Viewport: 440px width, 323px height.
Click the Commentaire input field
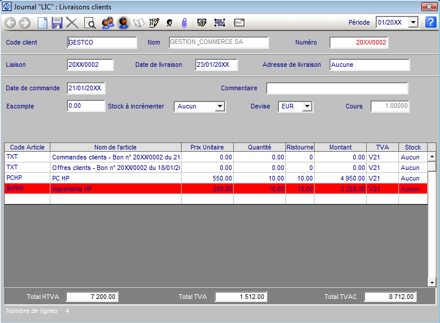(x=337, y=89)
